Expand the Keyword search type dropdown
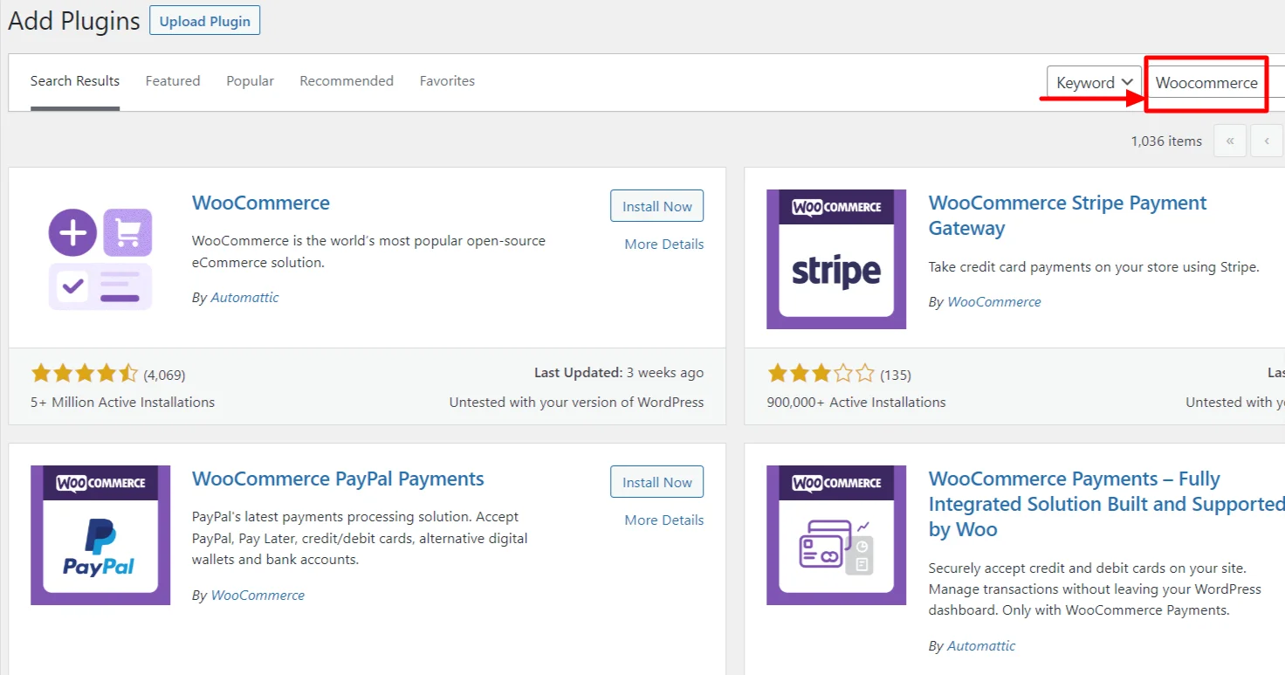Viewport: 1285px width, 675px height. 1095,83
